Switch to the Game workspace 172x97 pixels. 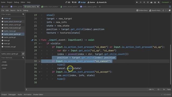[x=91, y=2]
